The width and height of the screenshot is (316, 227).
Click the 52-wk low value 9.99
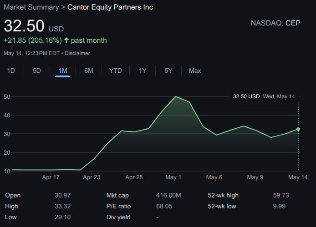(x=279, y=206)
